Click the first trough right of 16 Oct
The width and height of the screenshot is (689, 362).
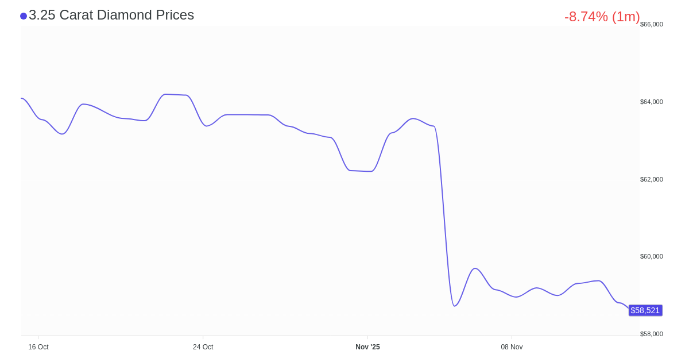click(x=63, y=134)
